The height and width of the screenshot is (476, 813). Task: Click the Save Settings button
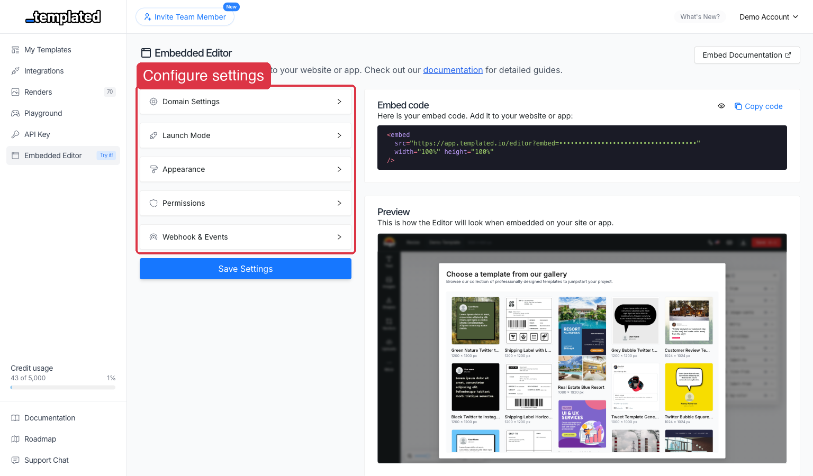pyautogui.click(x=245, y=269)
